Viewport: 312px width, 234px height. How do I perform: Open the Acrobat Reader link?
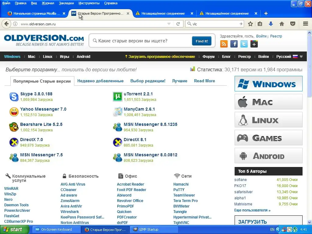tap(130, 184)
